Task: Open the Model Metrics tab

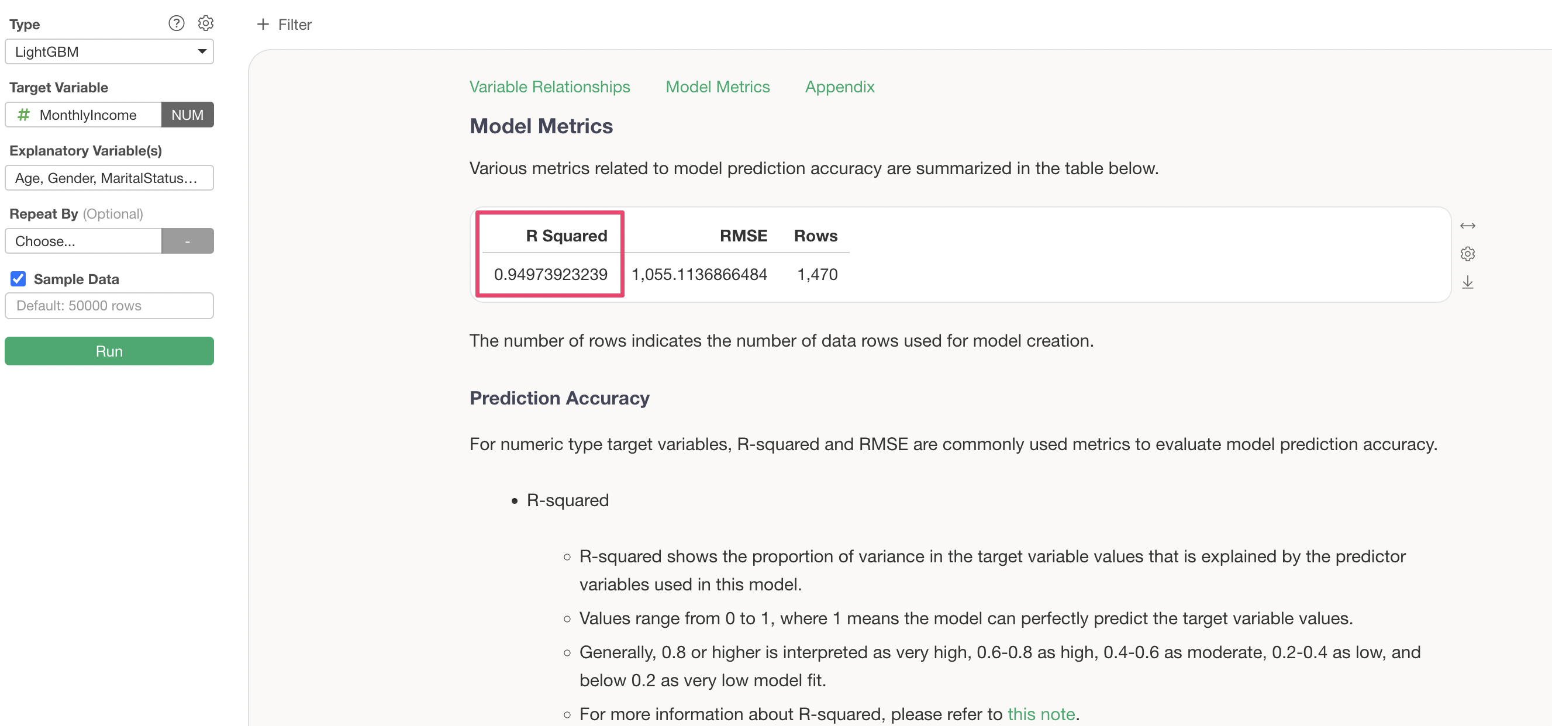Action: pos(717,87)
